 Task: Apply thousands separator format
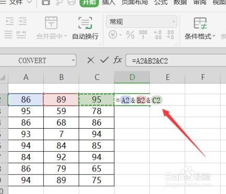(x=143, y=35)
